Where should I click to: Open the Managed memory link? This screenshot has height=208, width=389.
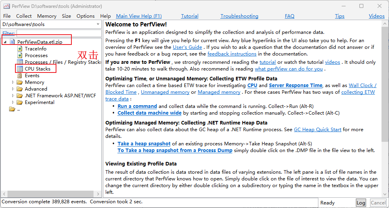point(219,92)
